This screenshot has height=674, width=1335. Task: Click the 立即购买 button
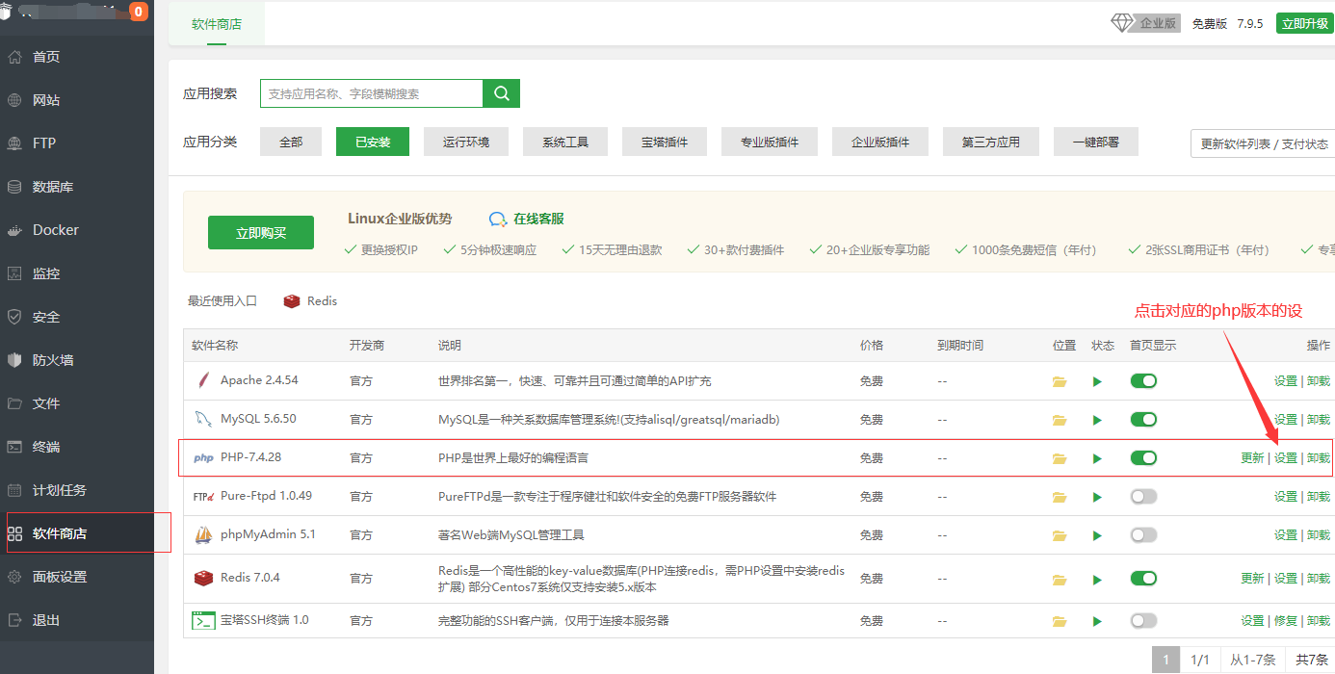point(261,233)
